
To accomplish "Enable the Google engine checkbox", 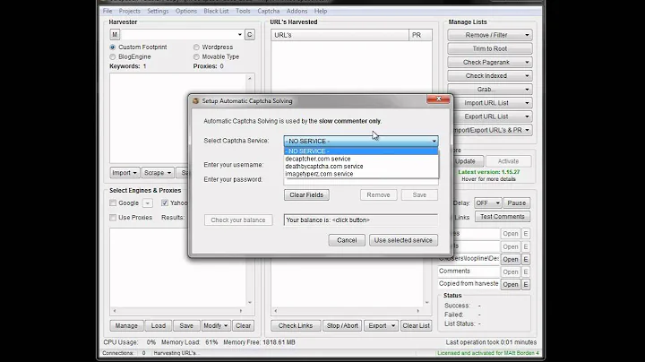I will [x=113, y=203].
